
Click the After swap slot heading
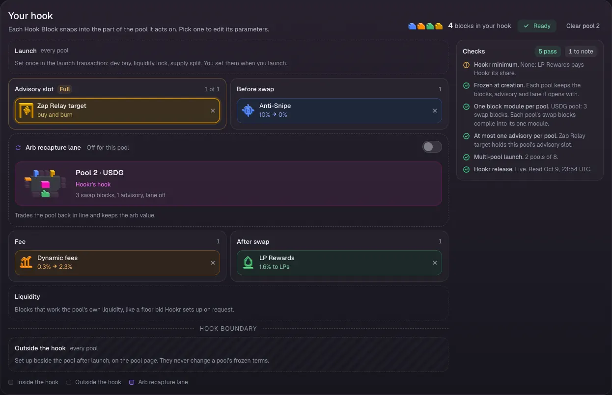pyautogui.click(x=253, y=241)
